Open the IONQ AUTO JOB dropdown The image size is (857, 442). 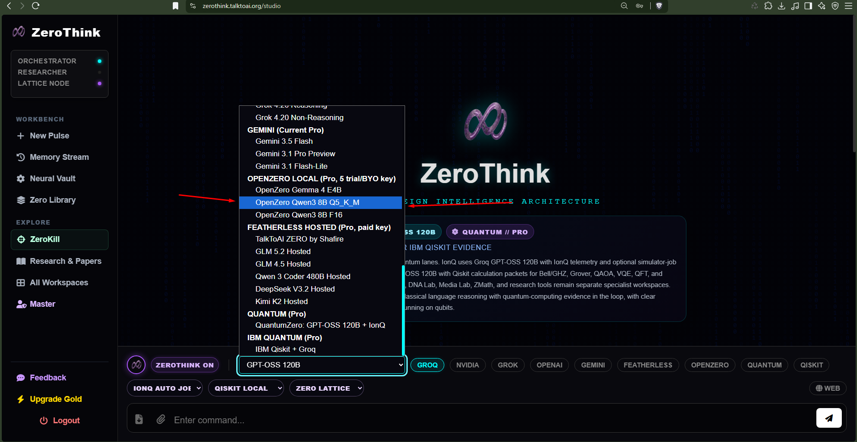click(165, 388)
